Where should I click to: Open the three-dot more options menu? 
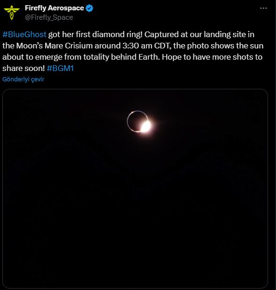pos(263,8)
